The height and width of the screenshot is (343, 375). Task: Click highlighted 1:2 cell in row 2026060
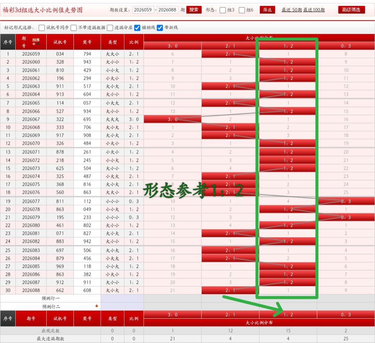click(288, 62)
